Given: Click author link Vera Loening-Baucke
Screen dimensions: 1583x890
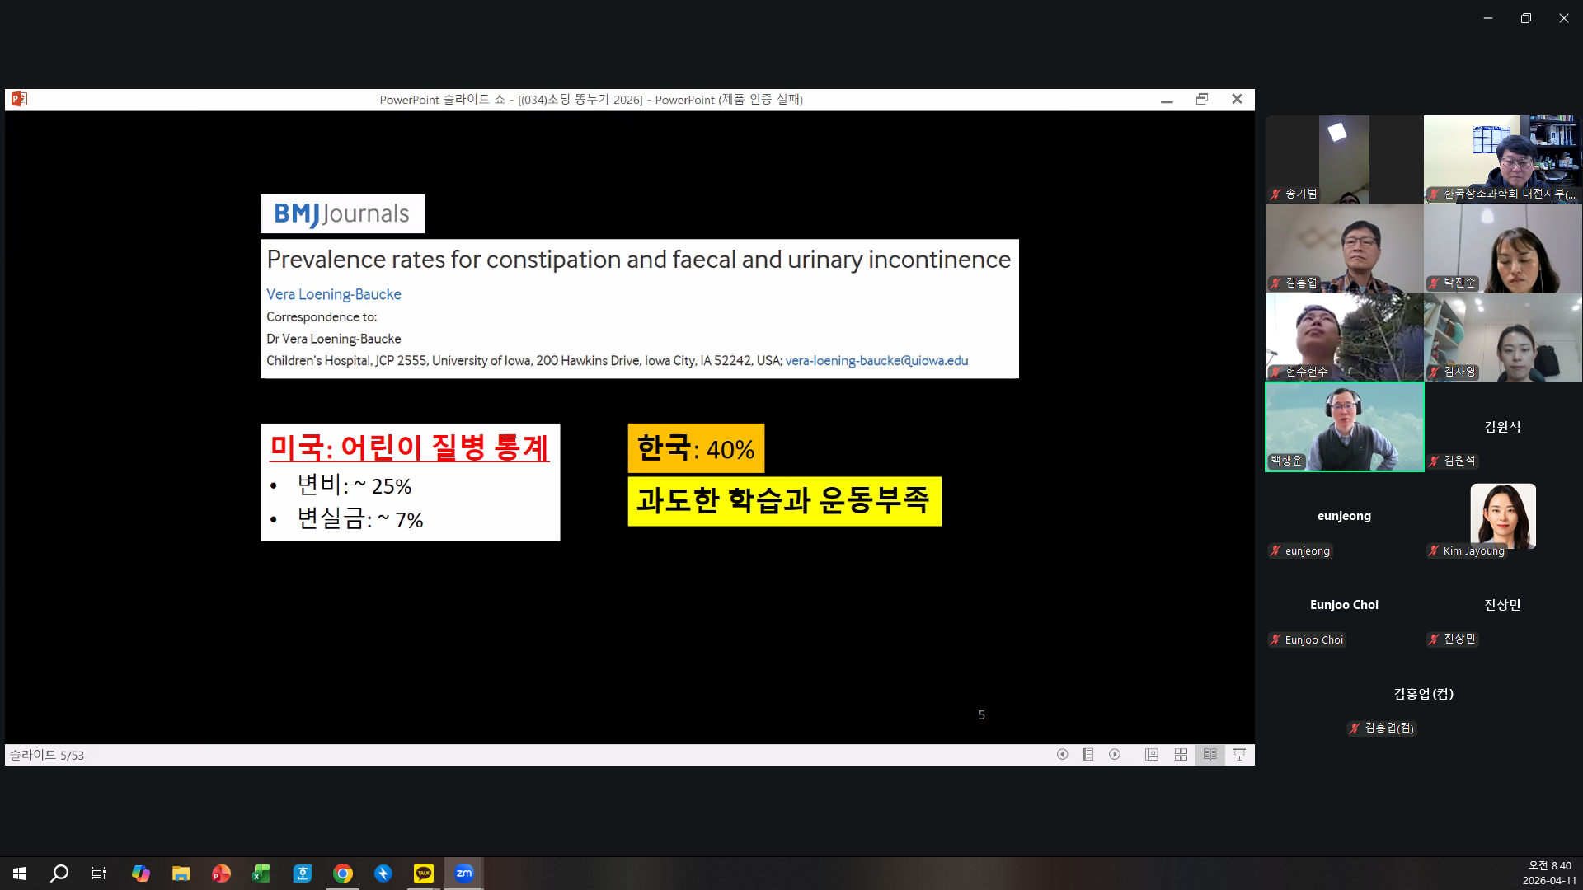Looking at the screenshot, I should click(x=333, y=294).
